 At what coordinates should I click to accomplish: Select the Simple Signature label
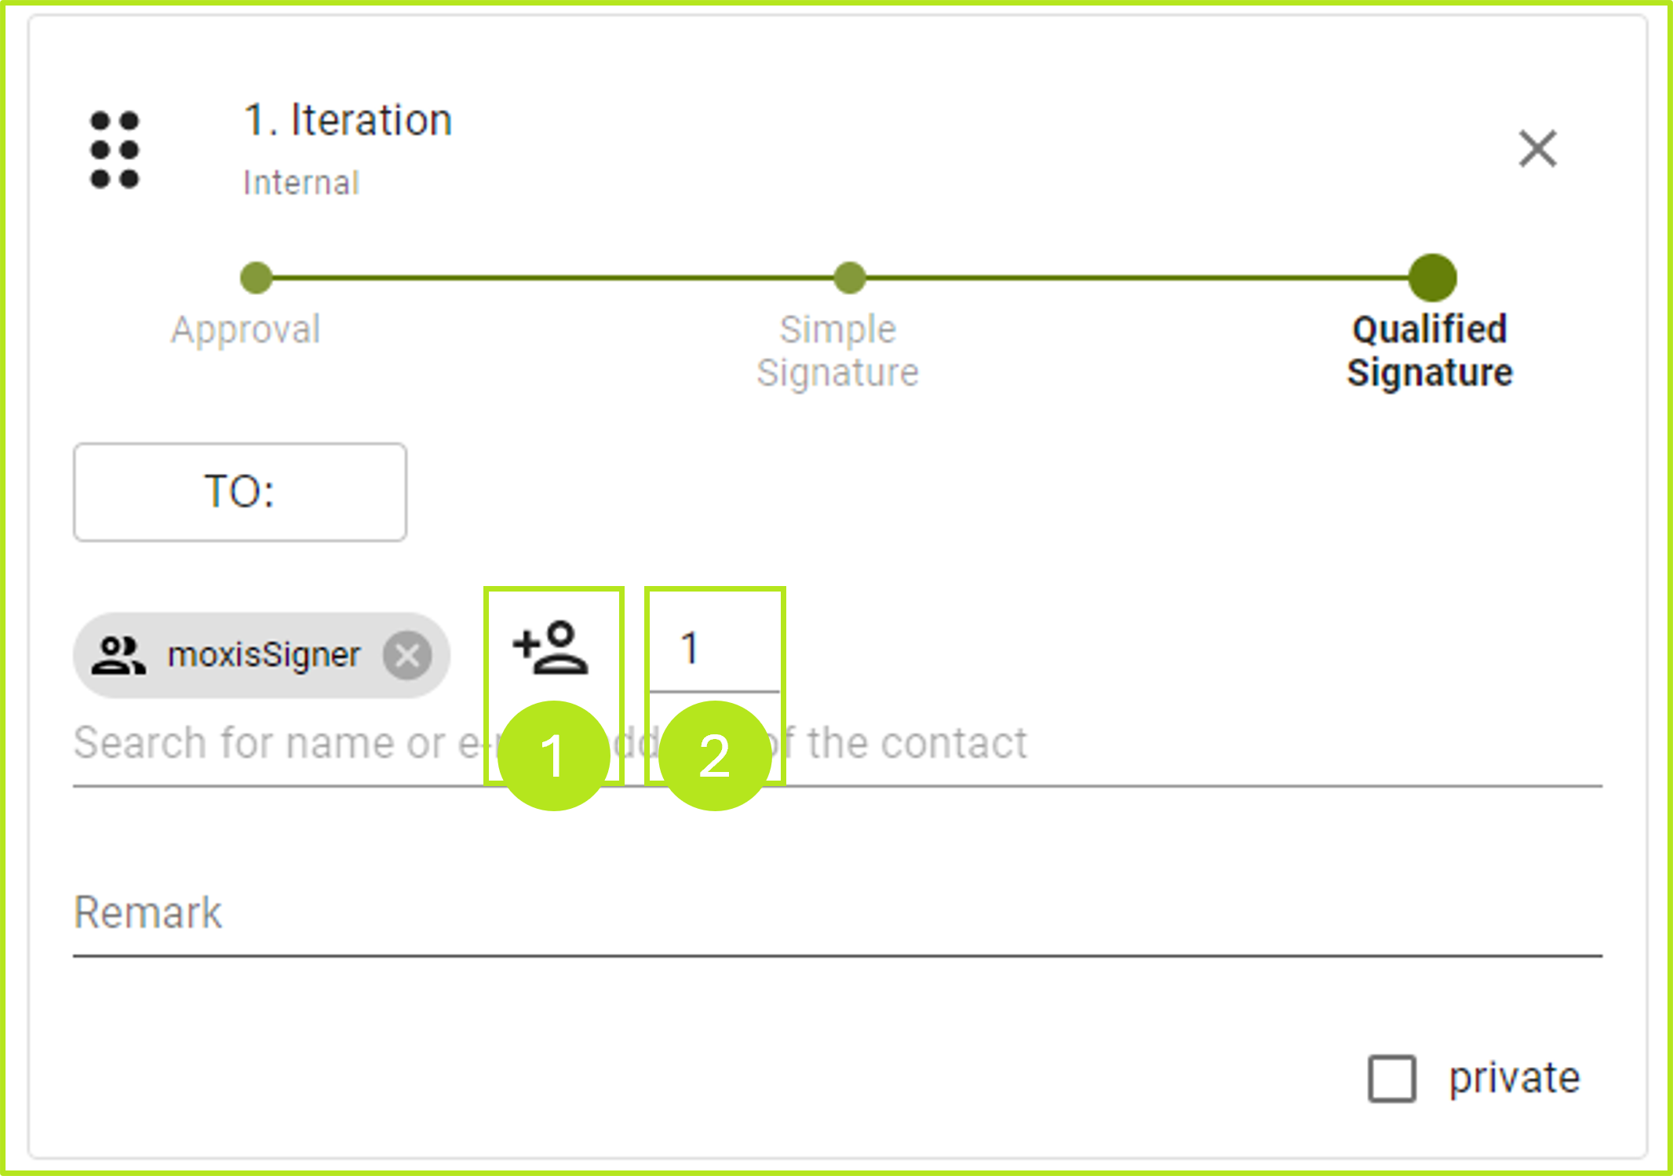pyautogui.click(x=837, y=351)
